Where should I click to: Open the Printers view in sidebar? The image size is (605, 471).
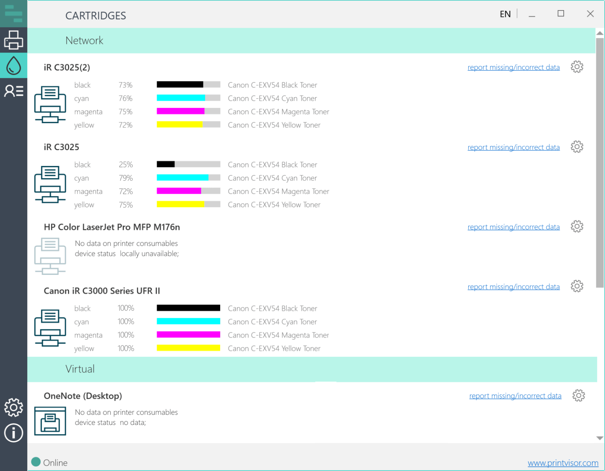[x=13, y=40]
